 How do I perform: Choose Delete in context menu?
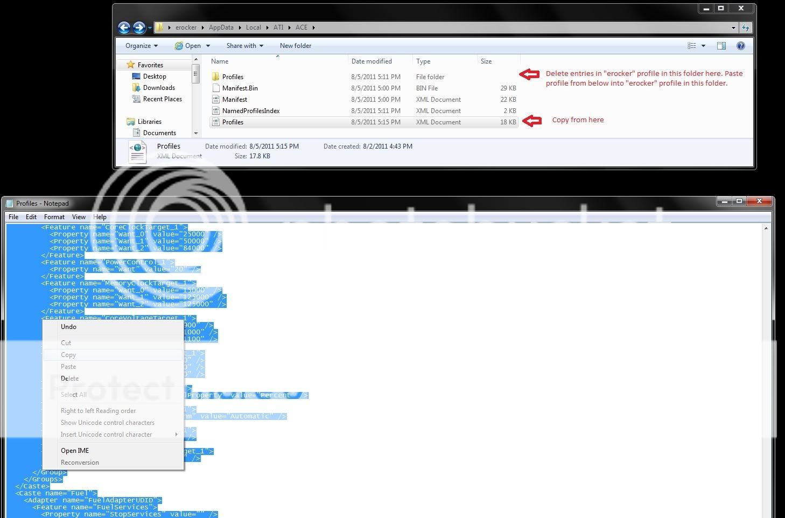[x=113, y=379]
